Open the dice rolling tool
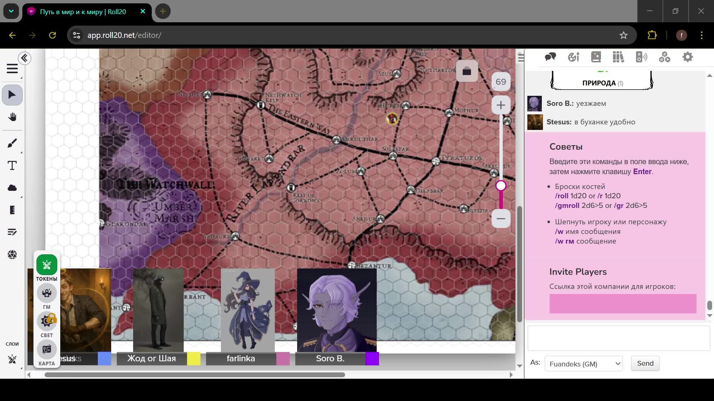 (12, 255)
